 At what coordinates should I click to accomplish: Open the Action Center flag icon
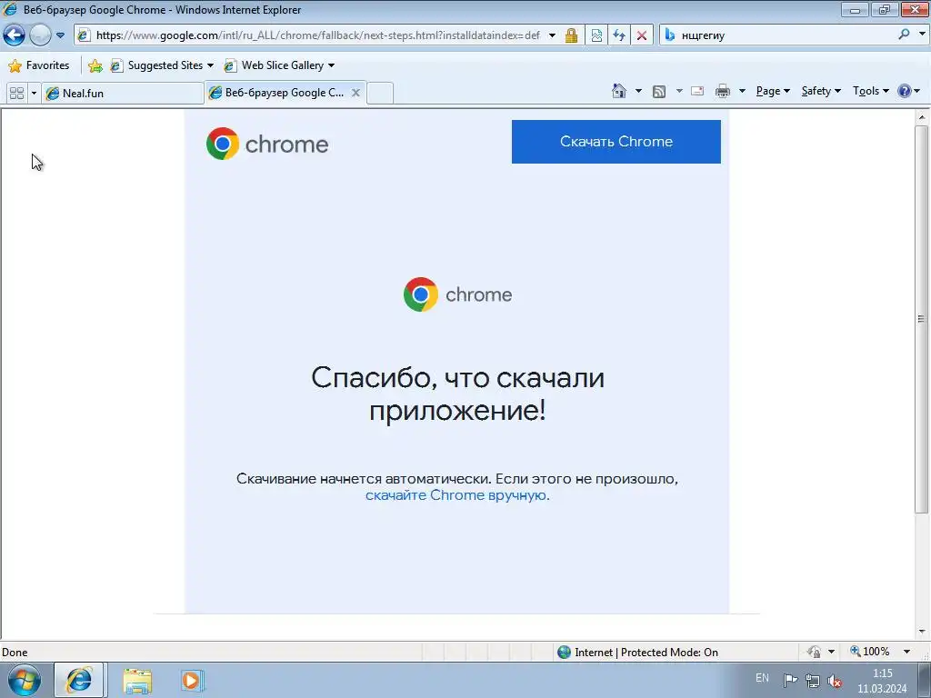(x=790, y=680)
